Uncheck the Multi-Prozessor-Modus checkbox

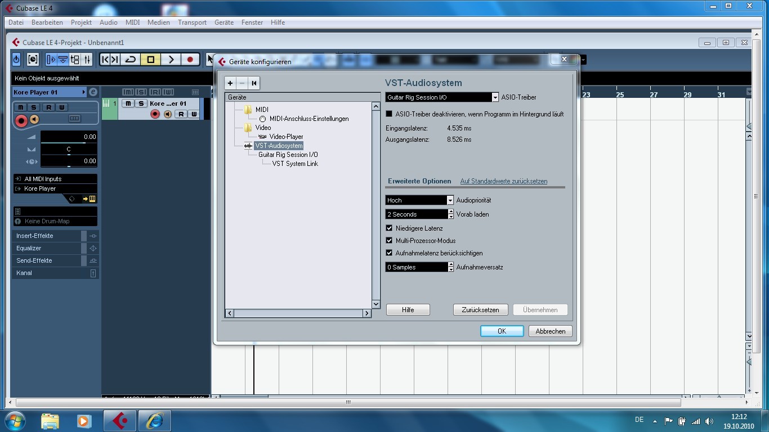389,241
